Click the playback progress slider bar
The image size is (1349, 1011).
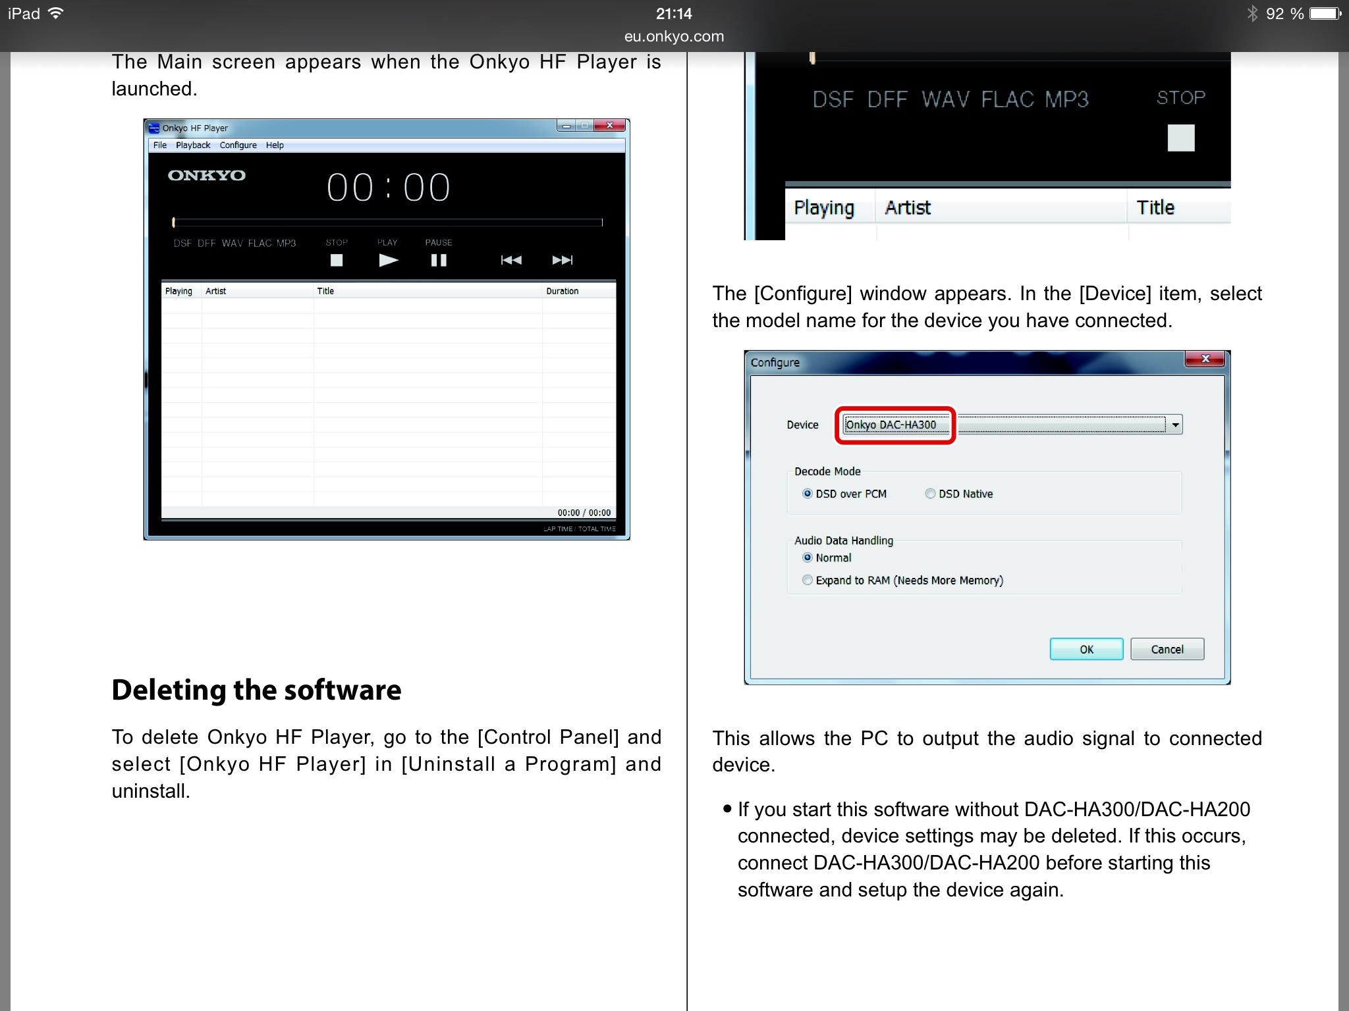(387, 222)
